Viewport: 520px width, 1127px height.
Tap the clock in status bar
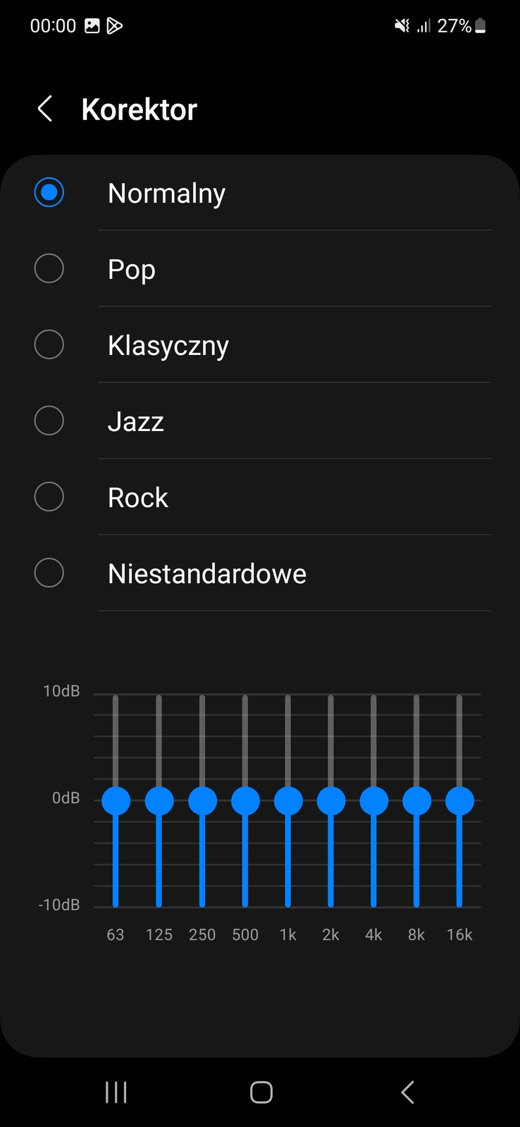pyautogui.click(x=53, y=26)
